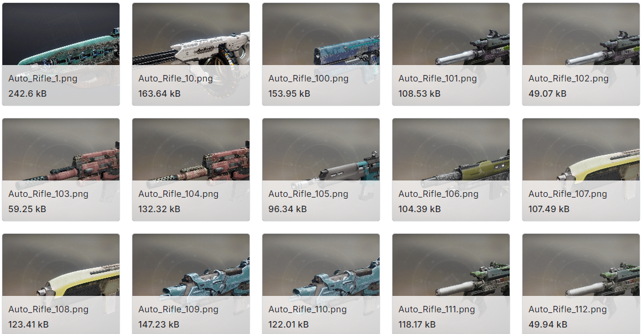Open the Auto_Rifle_112.png image card
This screenshot has height=334, width=642.
click(x=581, y=284)
